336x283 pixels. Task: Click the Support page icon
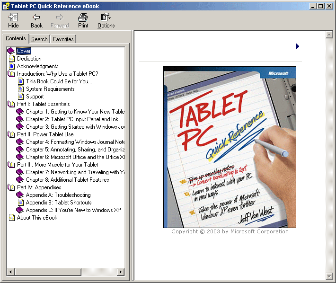click(x=21, y=97)
